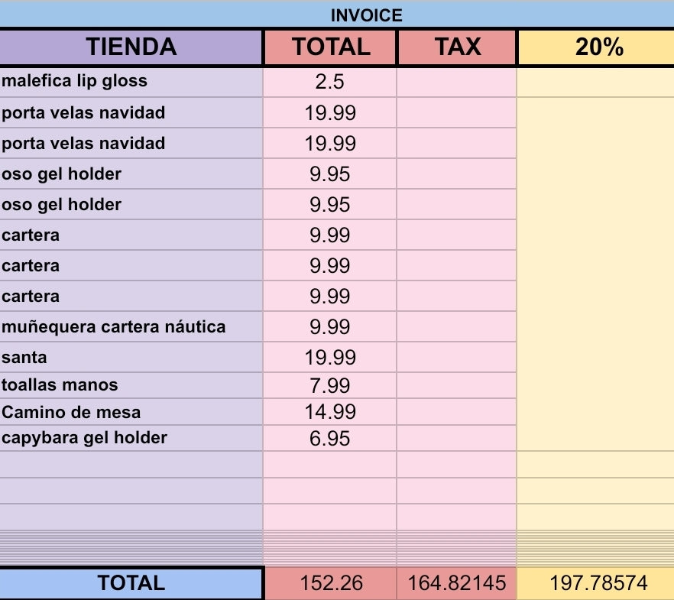Select the 6.95 price cell
The image size is (674, 600).
(x=330, y=438)
